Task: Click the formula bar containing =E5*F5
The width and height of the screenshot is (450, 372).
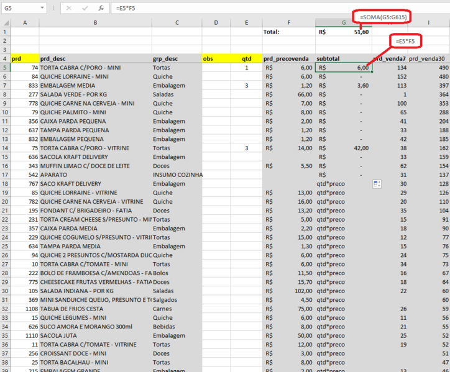Action: pos(280,8)
